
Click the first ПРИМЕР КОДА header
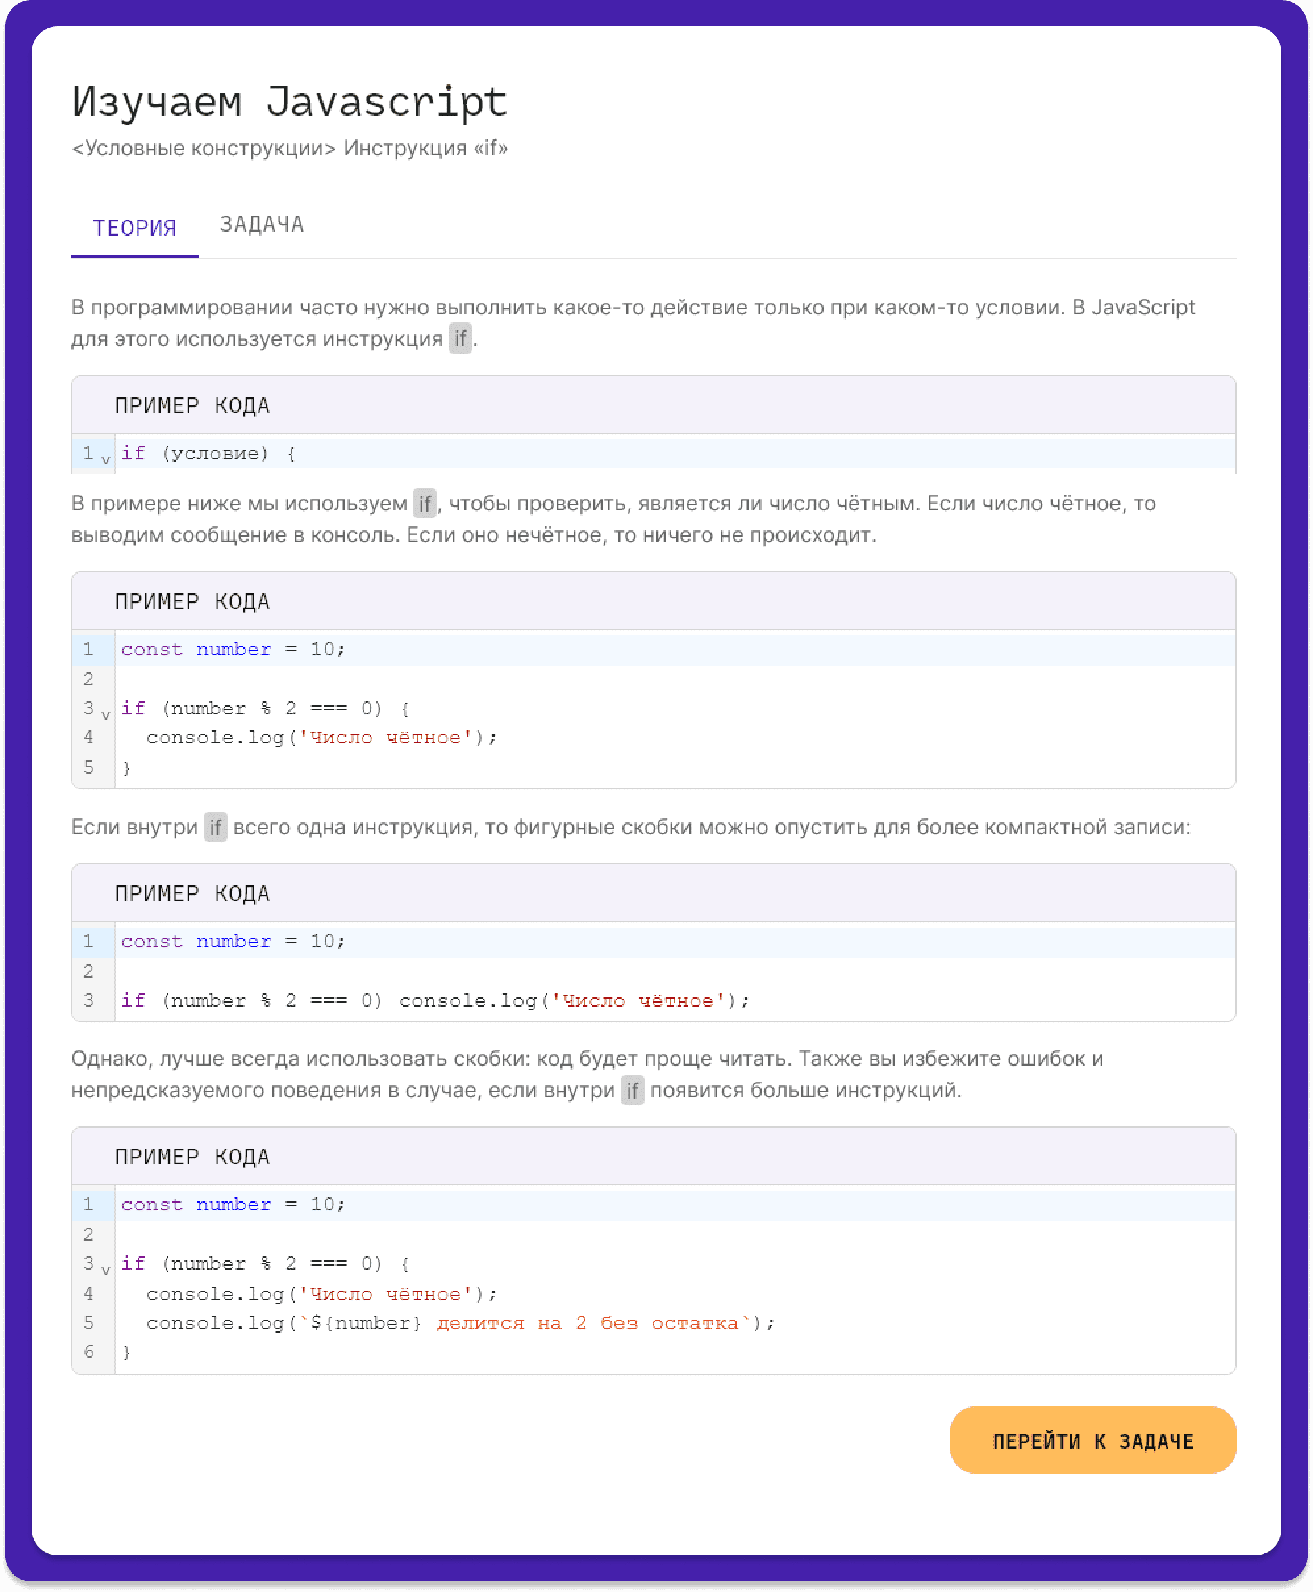tap(192, 406)
